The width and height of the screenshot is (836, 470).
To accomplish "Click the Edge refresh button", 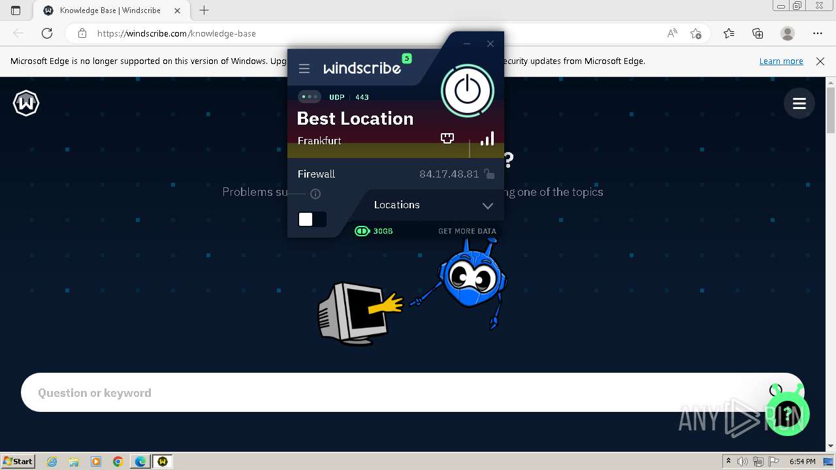I will pyautogui.click(x=47, y=33).
